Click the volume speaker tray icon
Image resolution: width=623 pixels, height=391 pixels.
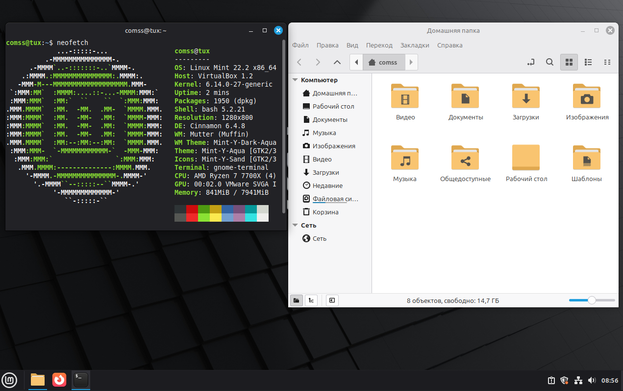point(591,380)
